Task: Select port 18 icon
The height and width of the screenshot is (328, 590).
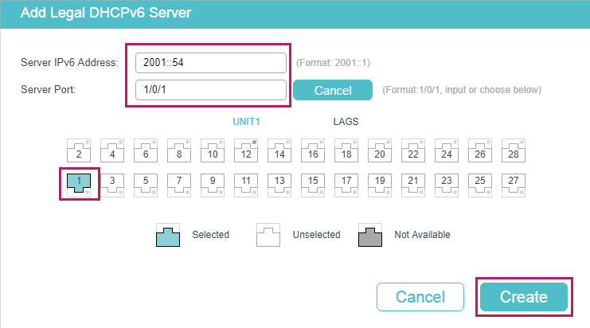Action: pos(346,150)
